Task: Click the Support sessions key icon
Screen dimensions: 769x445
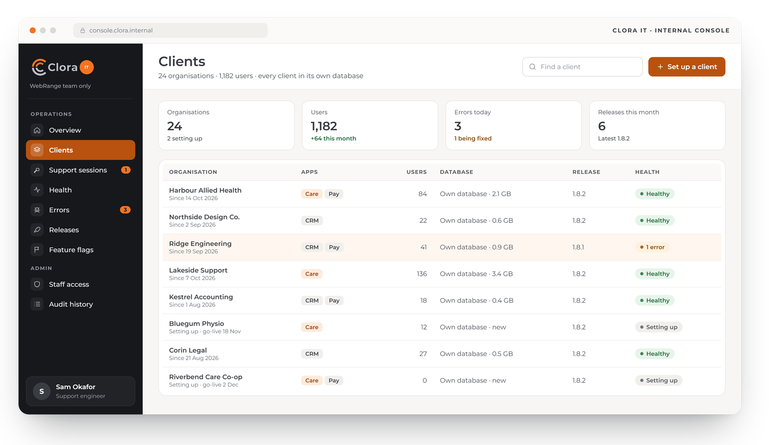Action: point(37,170)
